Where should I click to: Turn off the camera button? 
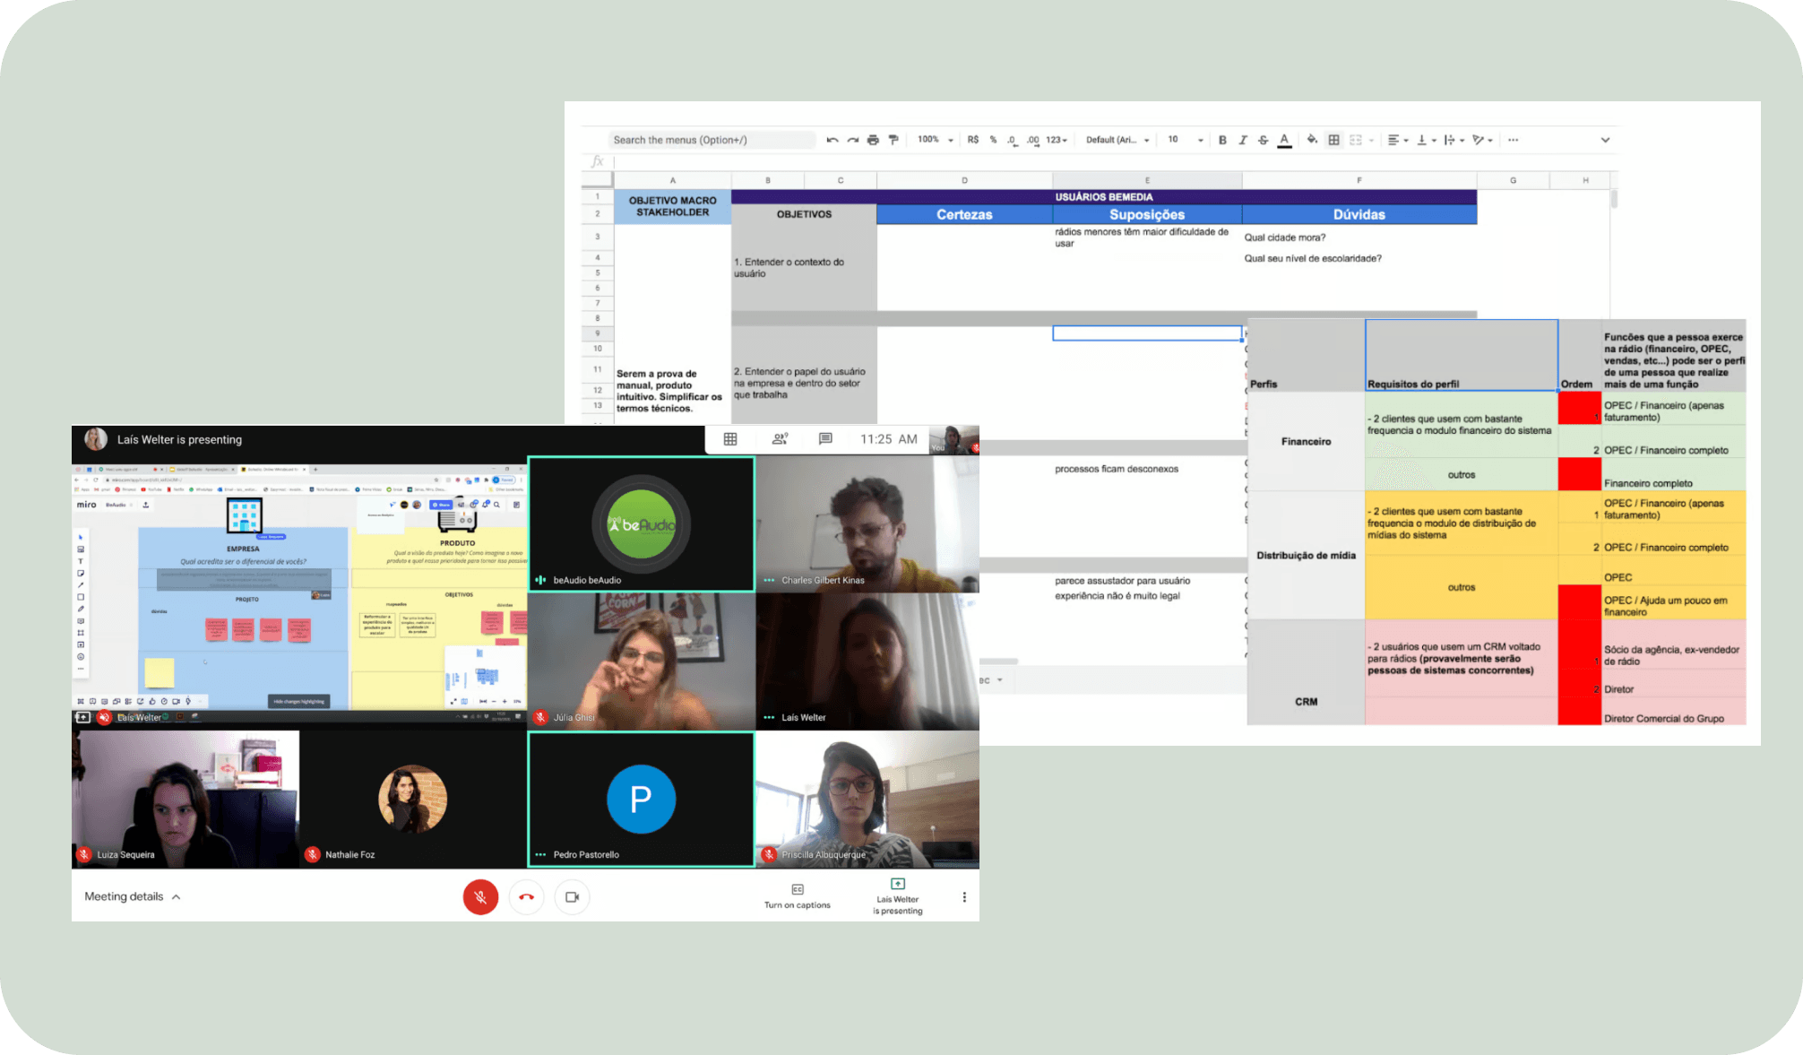(572, 896)
